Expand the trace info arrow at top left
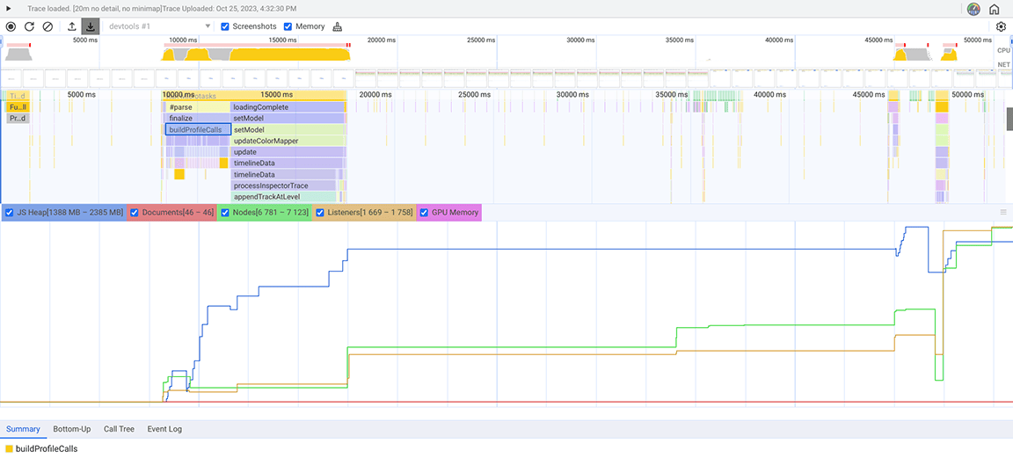The width and height of the screenshot is (1013, 458). [x=9, y=8]
